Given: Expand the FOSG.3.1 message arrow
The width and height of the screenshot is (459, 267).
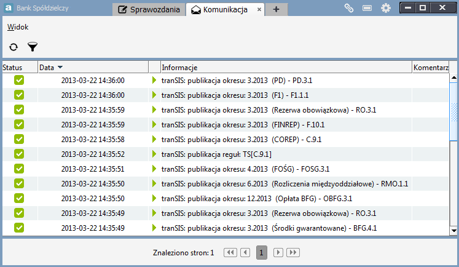Looking at the screenshot, I should pyautogui.click(x=154, y=169).
